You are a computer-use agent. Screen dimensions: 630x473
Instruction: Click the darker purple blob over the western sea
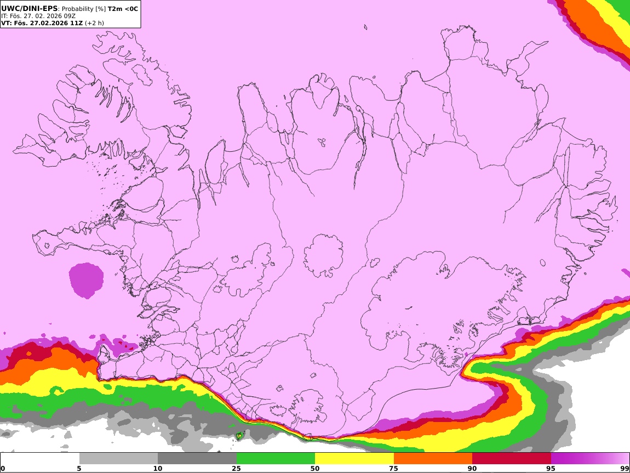click(x=86, y=280)
